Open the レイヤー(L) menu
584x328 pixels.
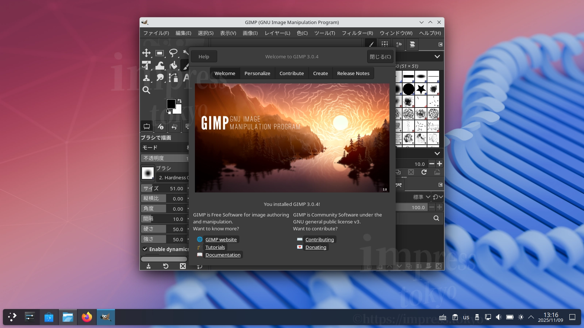pyautogui.click(x=277, y=33)
